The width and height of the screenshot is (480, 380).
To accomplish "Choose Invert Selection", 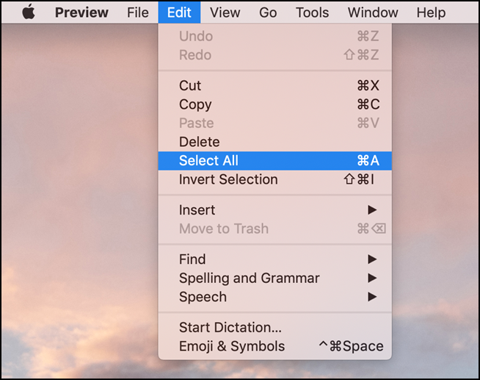I will (x=275, y=179).
